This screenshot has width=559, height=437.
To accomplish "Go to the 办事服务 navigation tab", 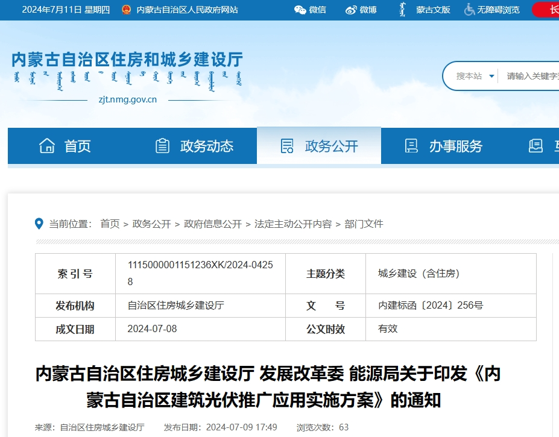I will [455, 146].
